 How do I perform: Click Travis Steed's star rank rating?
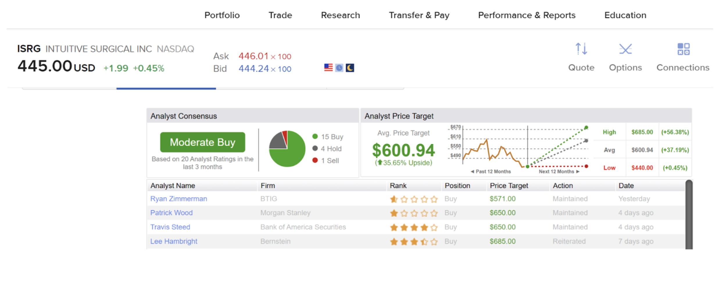[414, 227]
